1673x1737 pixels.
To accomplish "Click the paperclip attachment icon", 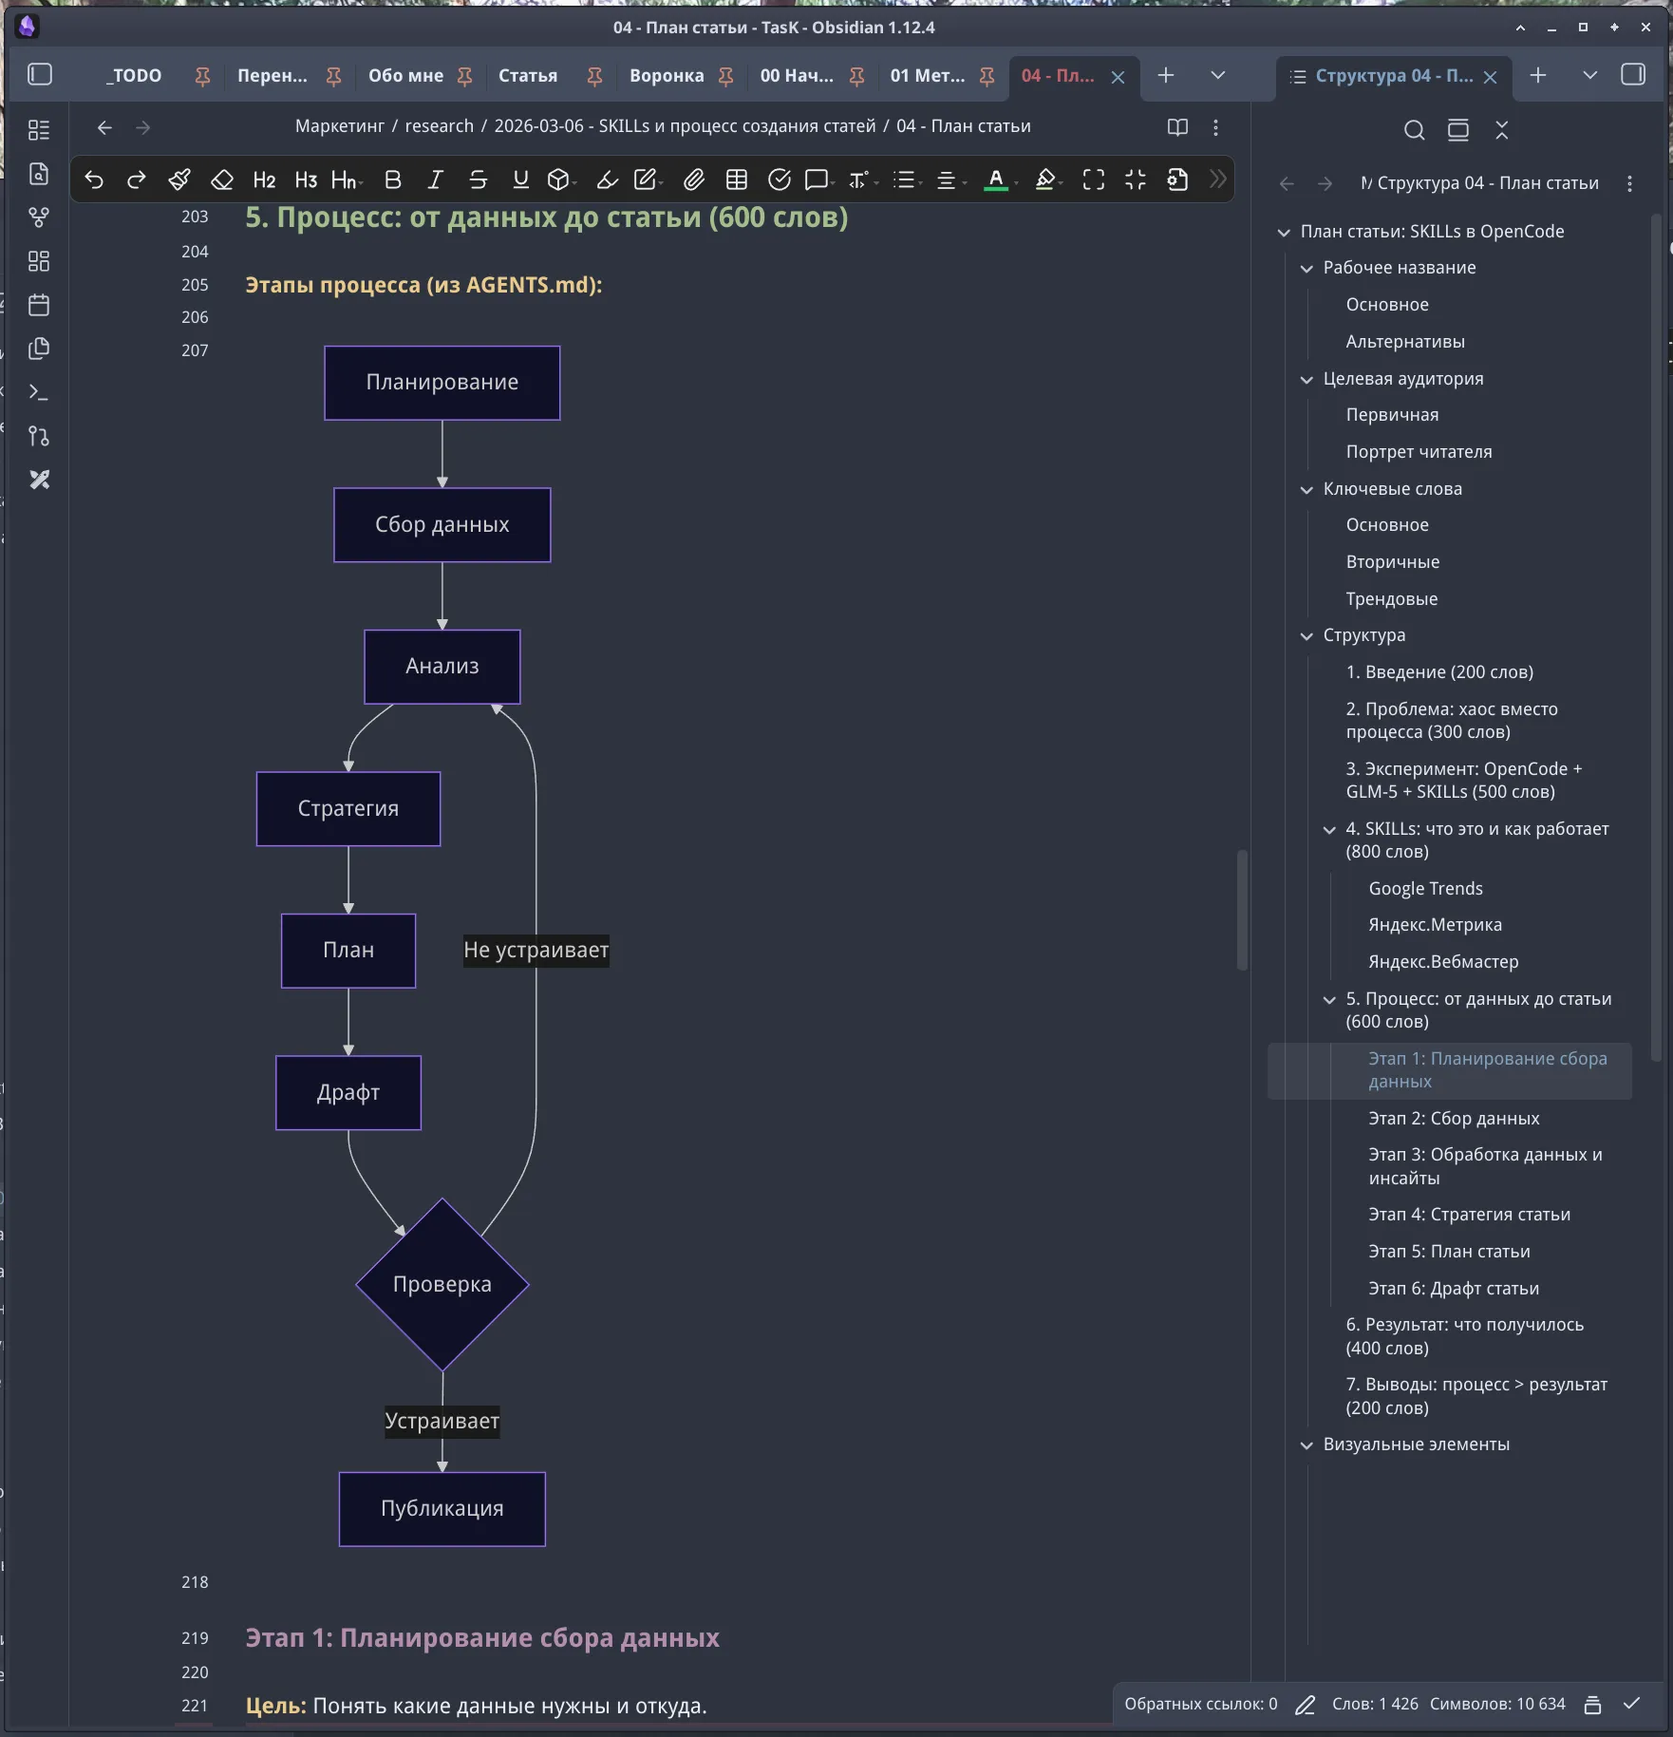I will 694,179.
